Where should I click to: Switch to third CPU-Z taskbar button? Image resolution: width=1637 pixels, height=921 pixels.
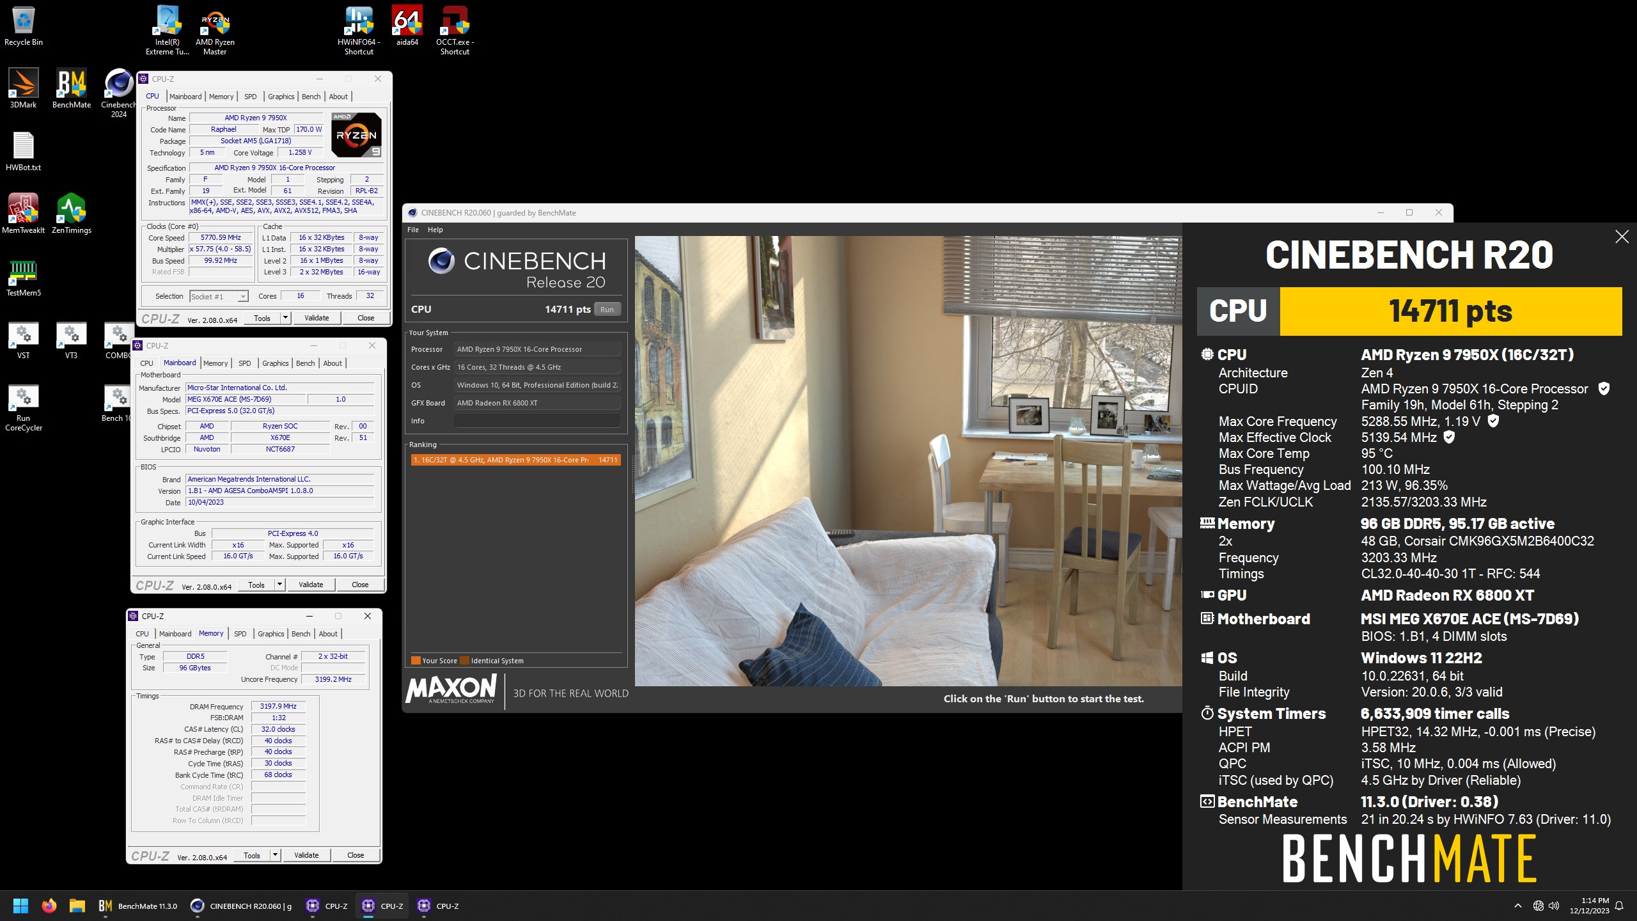tap(439, 906)
